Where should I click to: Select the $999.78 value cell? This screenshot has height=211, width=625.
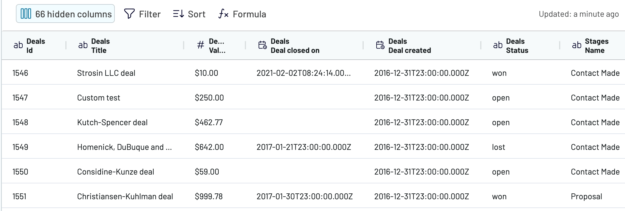[x=209, y=197]
